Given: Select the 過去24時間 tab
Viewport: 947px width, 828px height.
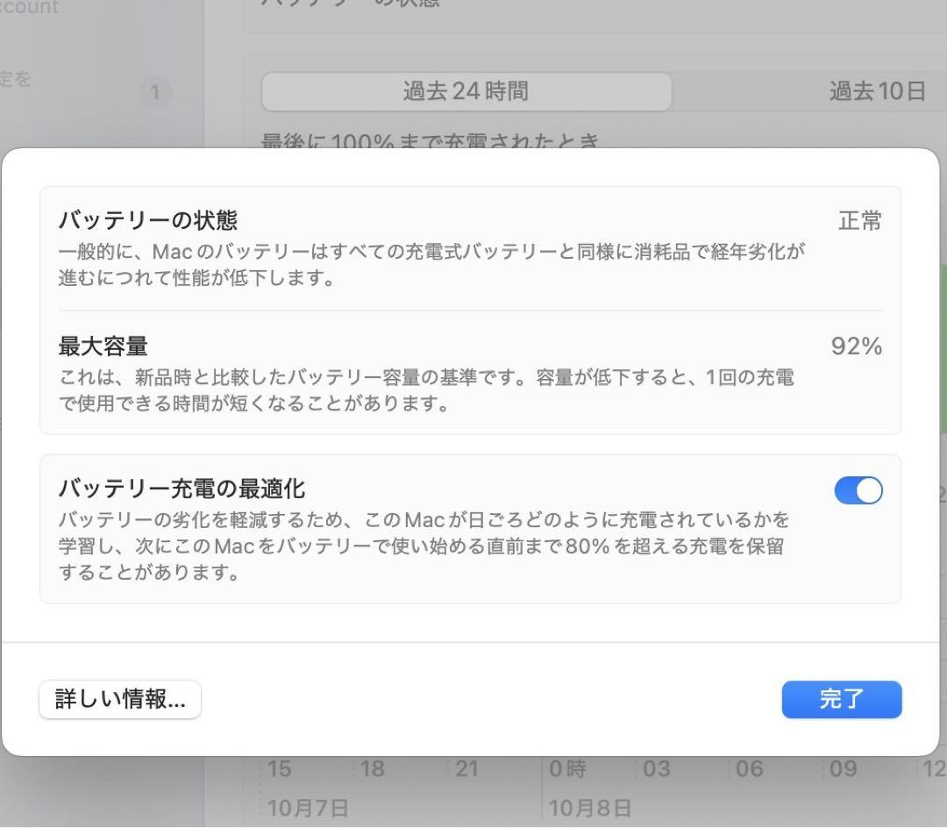Looking at the screenshot, I should click(465, 91).
